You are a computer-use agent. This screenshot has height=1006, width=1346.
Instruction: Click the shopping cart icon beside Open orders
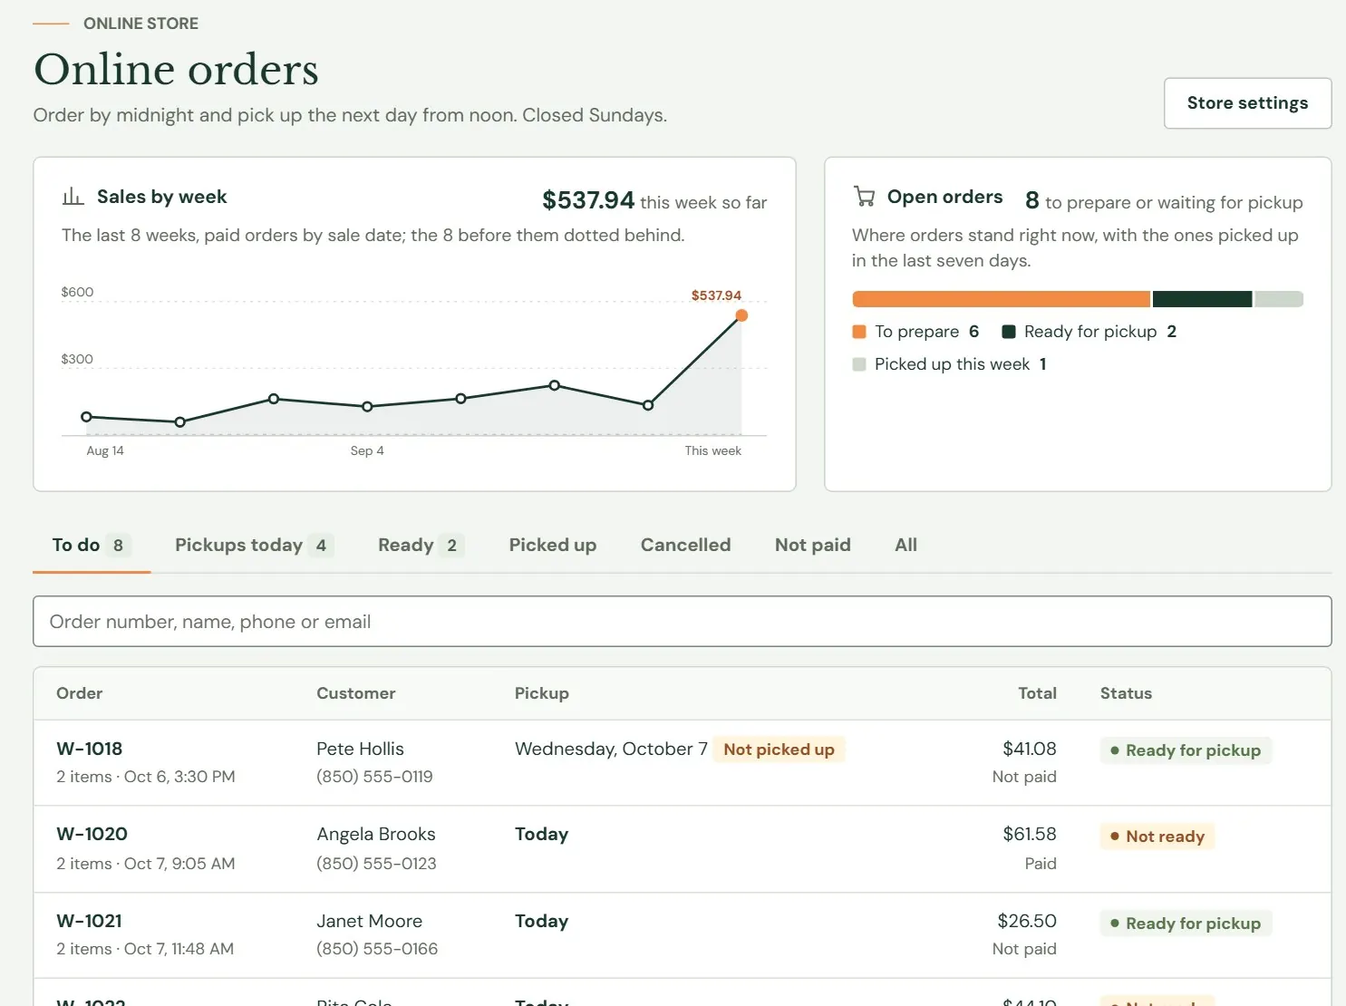864,196
